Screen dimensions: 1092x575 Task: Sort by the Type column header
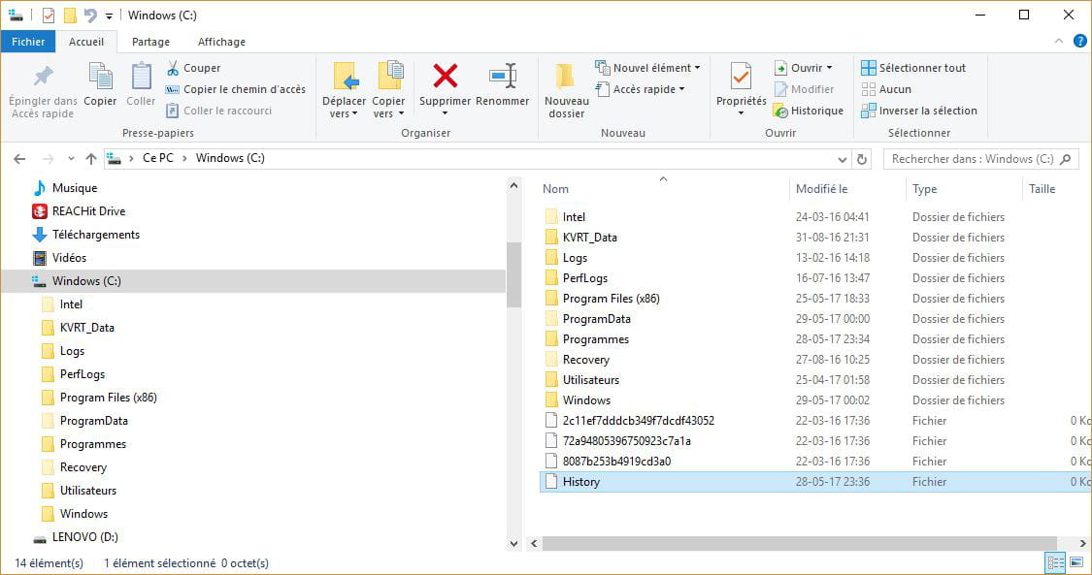924,188
